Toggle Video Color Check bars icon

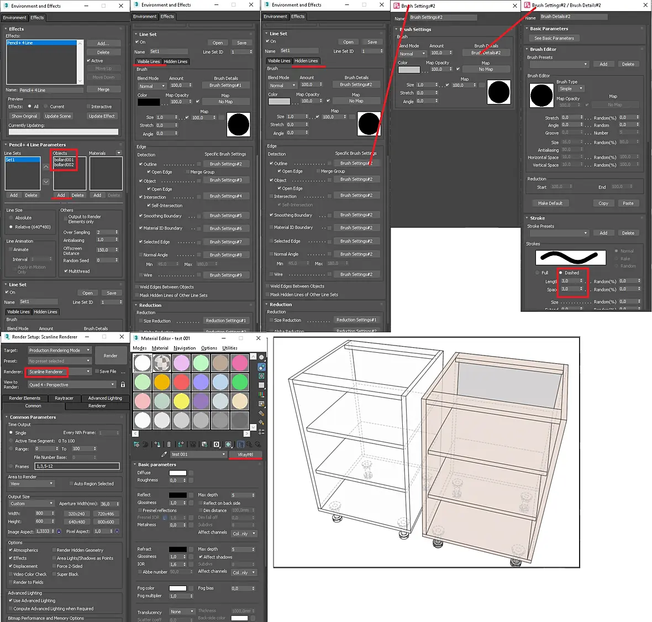pos(261,394)
